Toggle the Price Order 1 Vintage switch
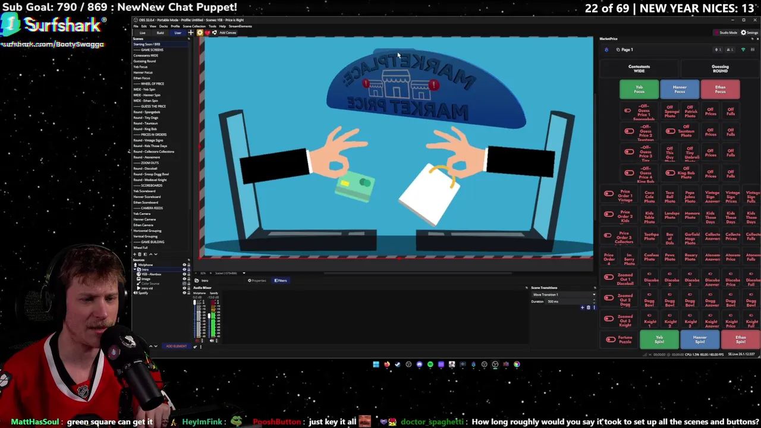 coord(608,194)
